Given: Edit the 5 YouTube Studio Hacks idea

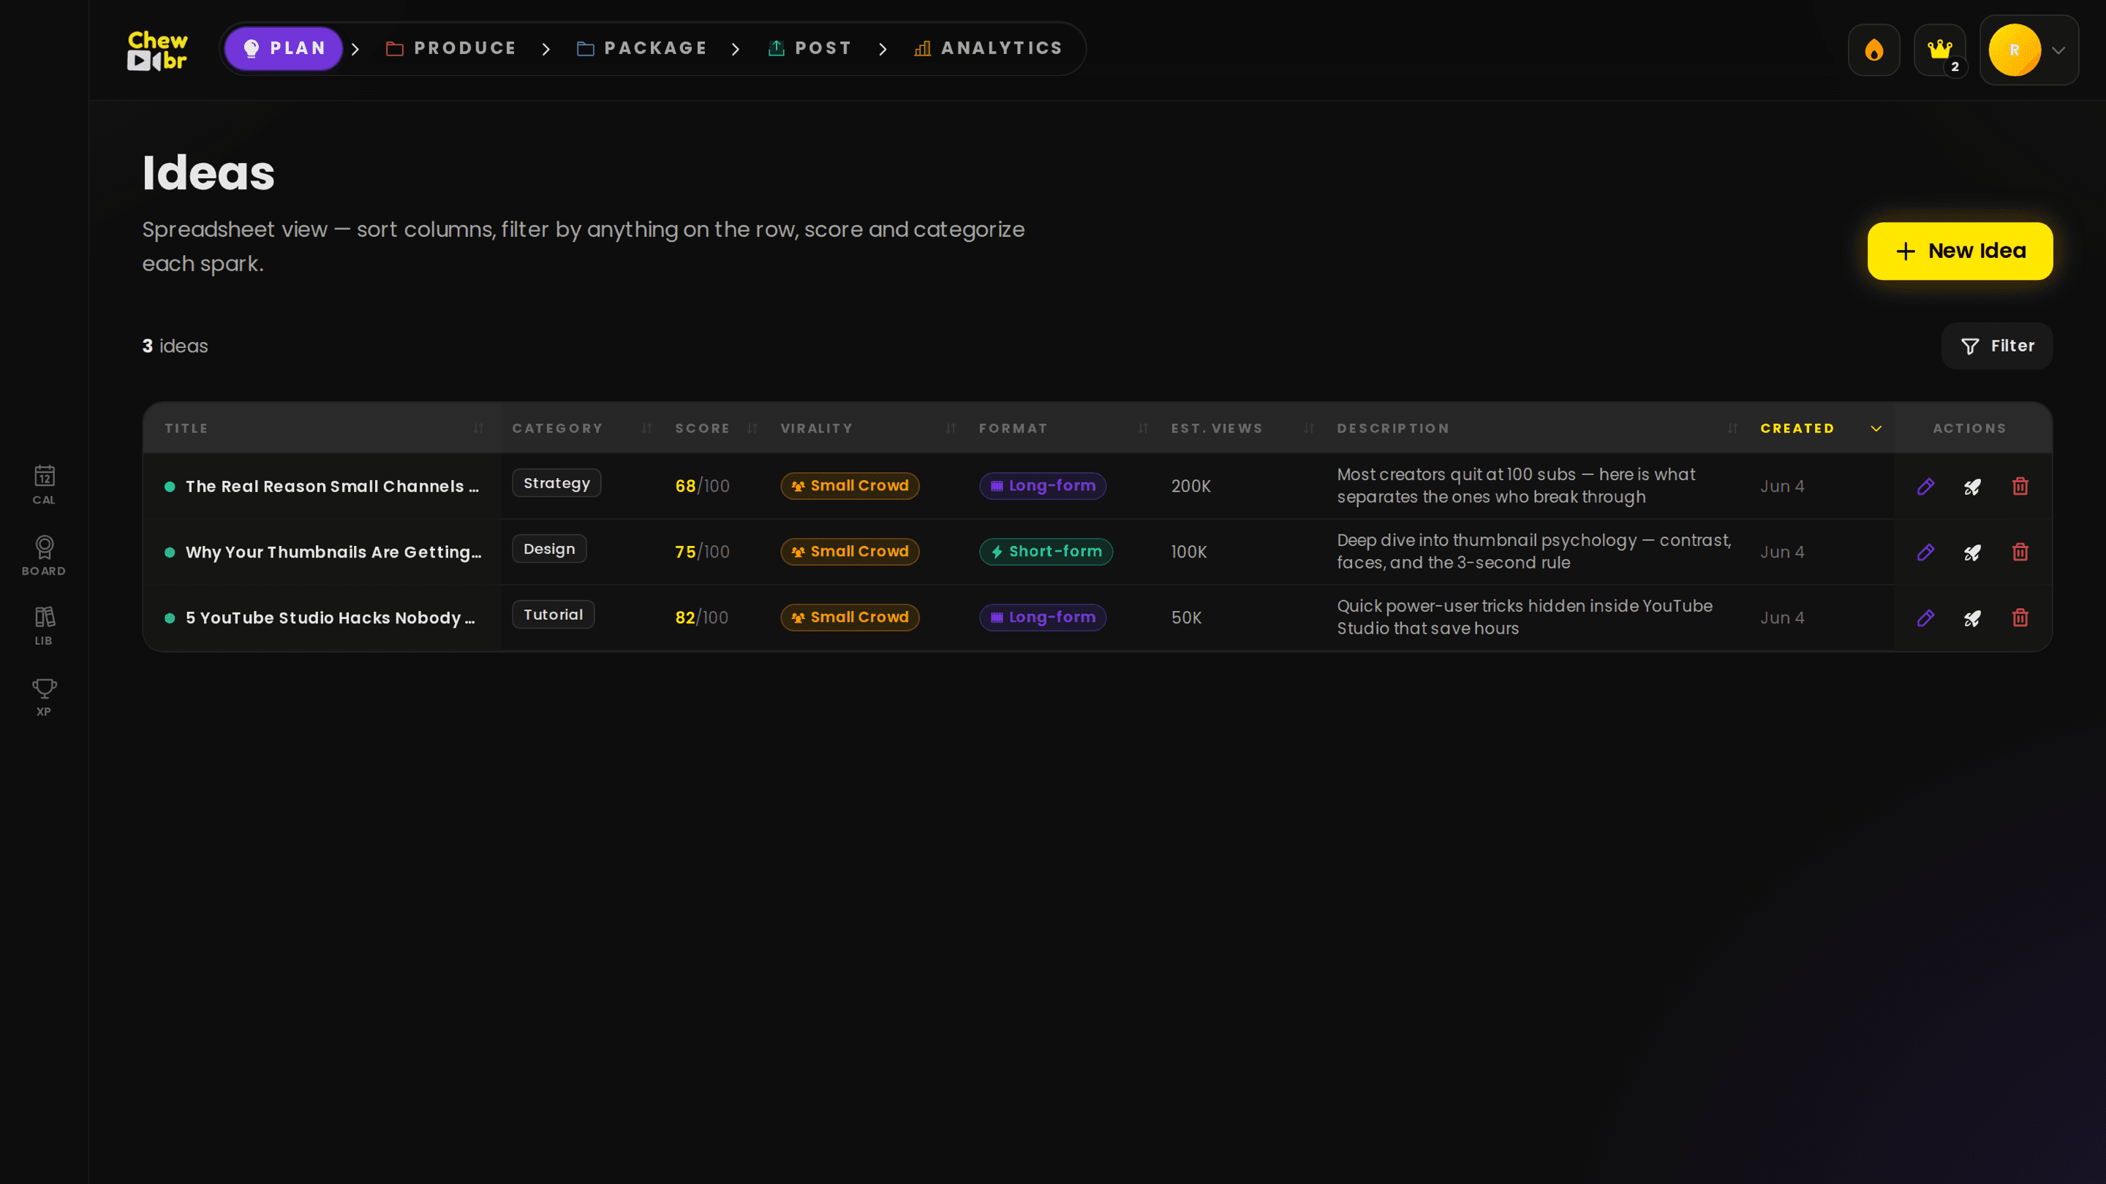Looking at the screenshot, I should pyautogui.click(x=1925, y=618).
